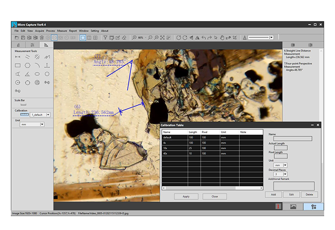Viewport: 335px width, 230px height.
Task: Toggle the four-pane grid view layout
Action: (96, 38)
